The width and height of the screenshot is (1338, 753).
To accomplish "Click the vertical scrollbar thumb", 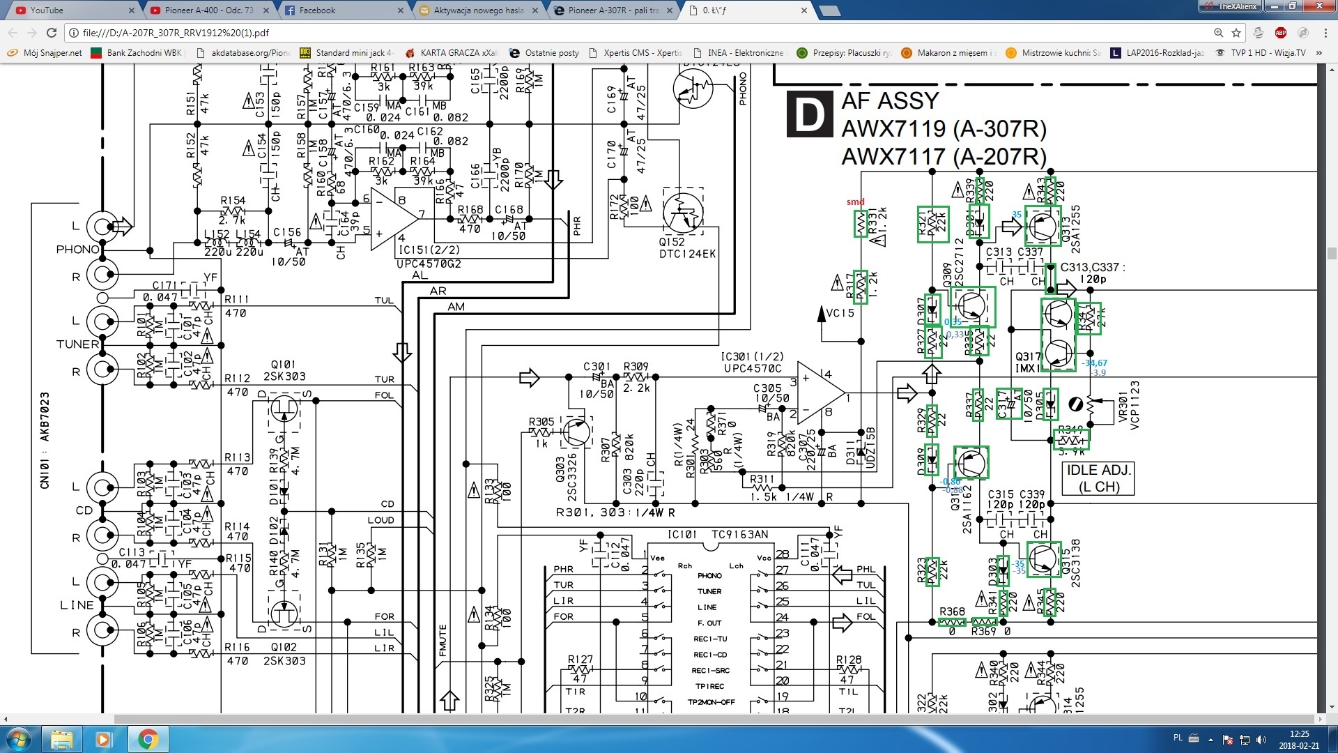I will [x=1332, y=254].
